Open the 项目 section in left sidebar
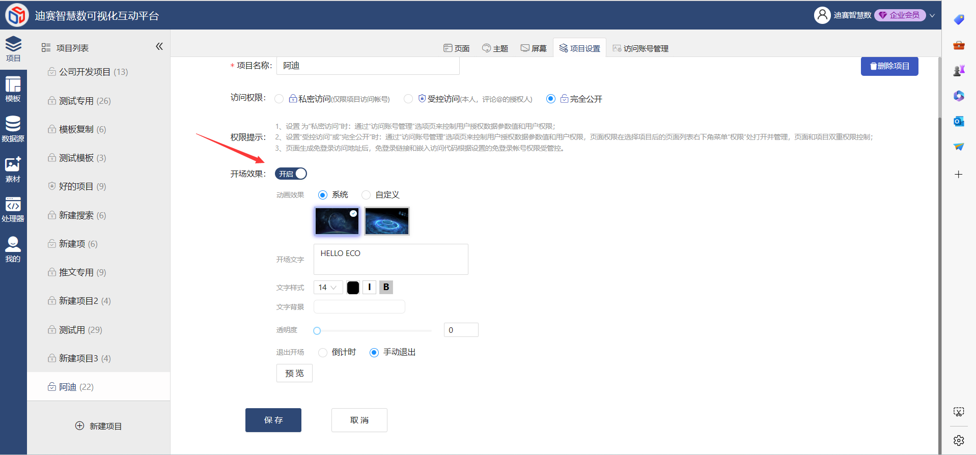 [x=13, y=49]
